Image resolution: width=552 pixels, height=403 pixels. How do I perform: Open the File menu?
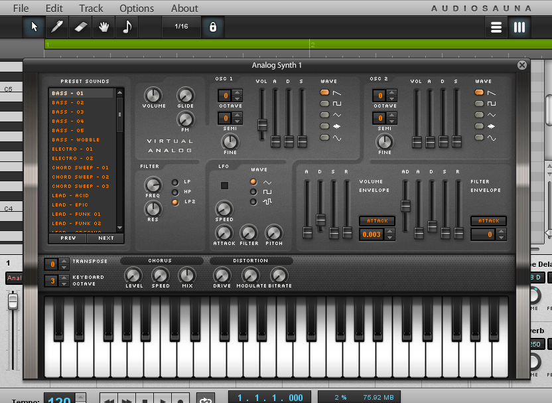click(x=21, y=8)
